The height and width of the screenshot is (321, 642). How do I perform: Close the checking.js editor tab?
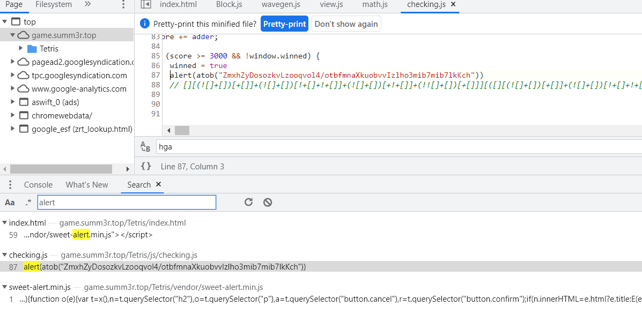[453, 4]
